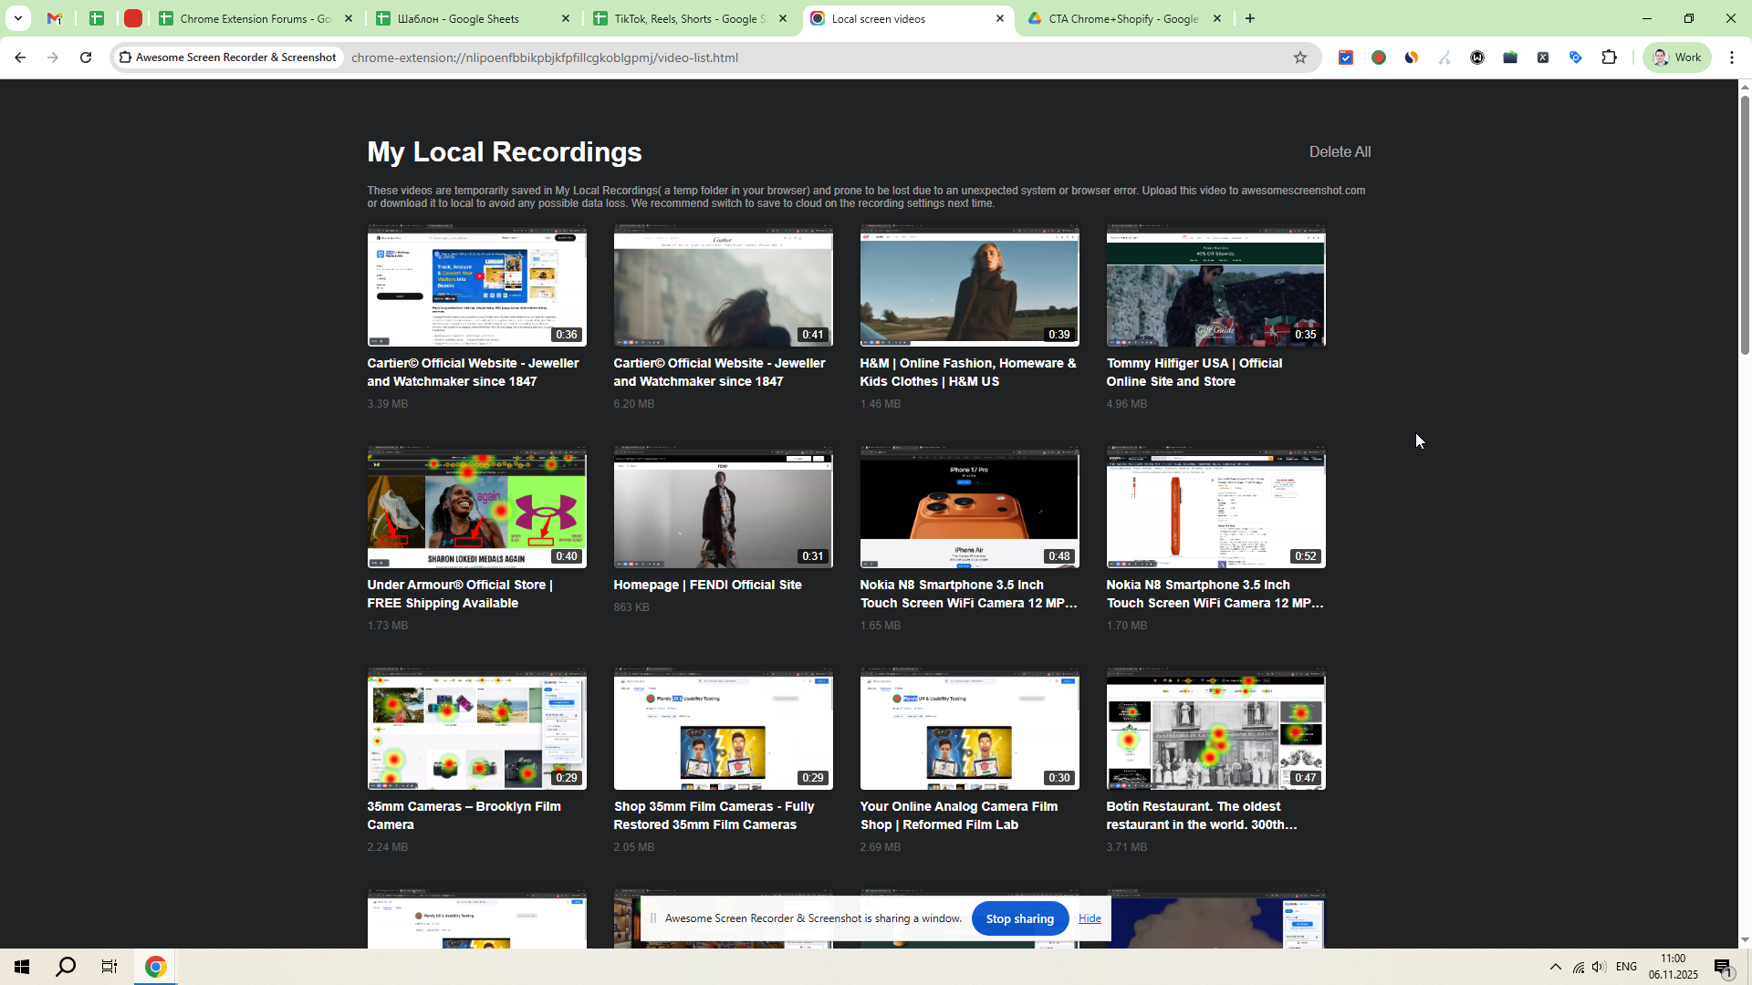1752x985 pixels.
Task: Click the Work profile button
Action: pos(1677,57)
